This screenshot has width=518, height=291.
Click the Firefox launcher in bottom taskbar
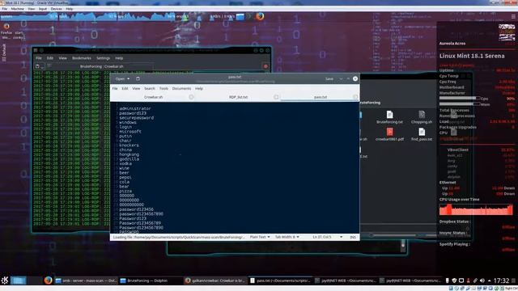[49, 280]
